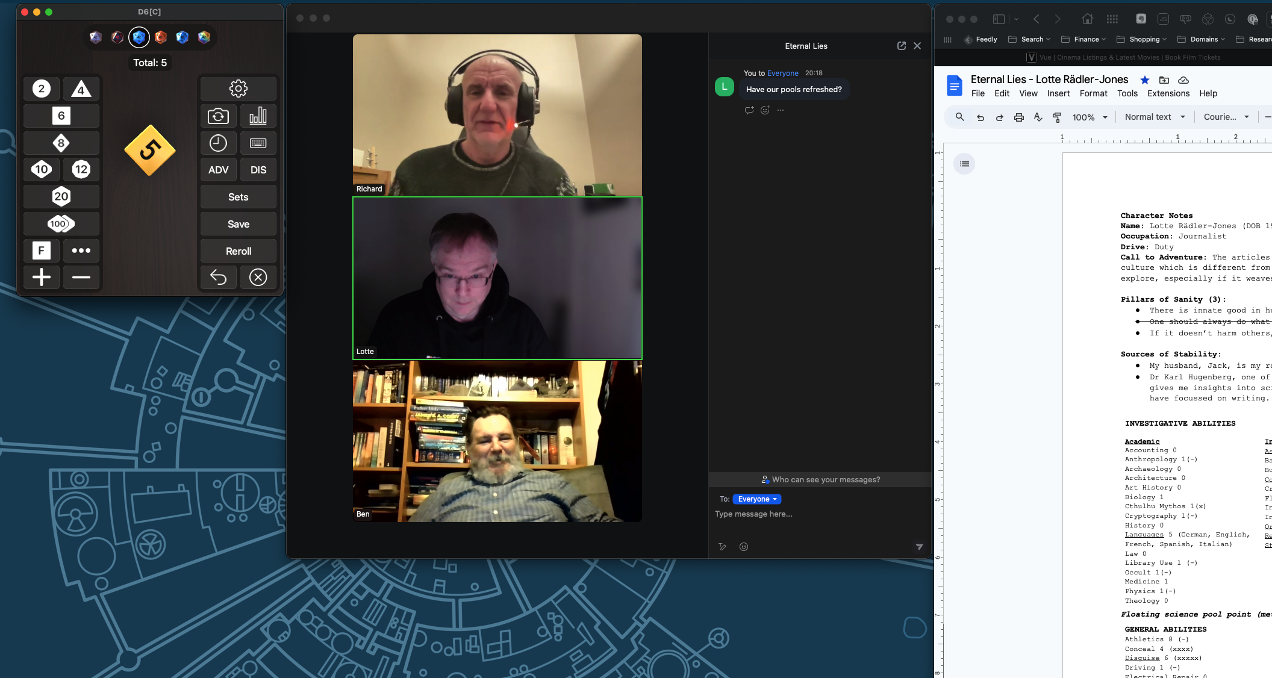1272x678 pixels.
Task: Clear all dice with X circle
Action: [258, 277]
